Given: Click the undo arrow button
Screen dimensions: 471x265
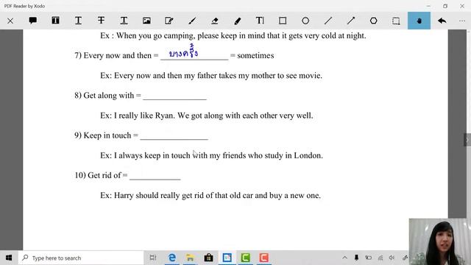Looking at the screenshot, I should (442, 21).
